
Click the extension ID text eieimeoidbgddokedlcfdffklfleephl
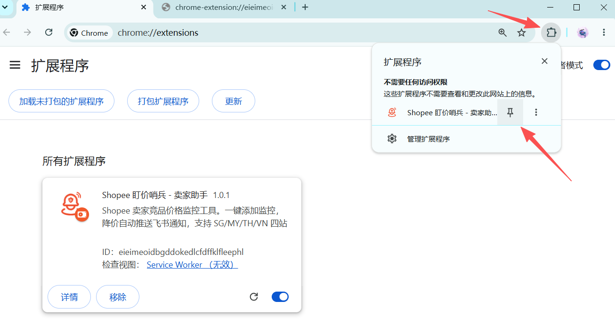(181, 252)
